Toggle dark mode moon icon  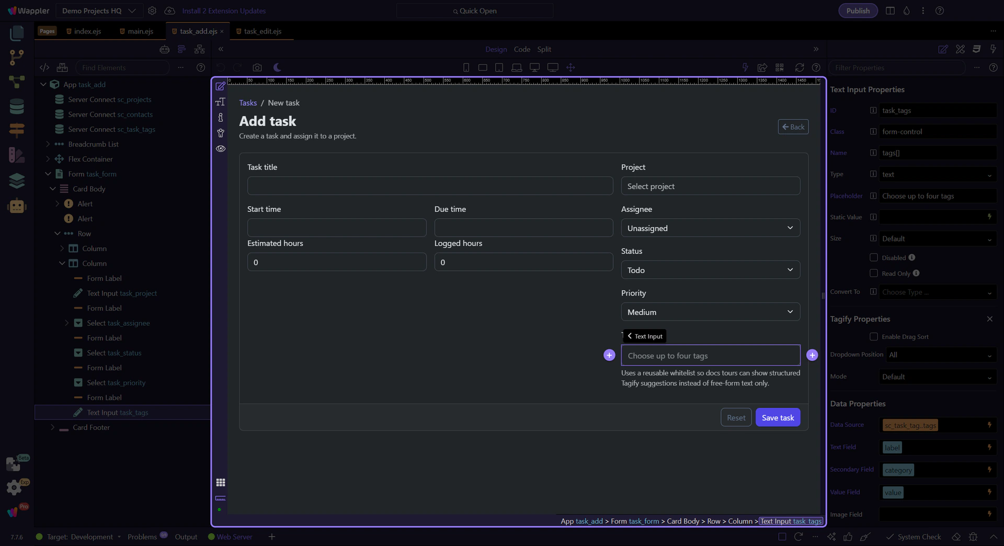point(277,67)
